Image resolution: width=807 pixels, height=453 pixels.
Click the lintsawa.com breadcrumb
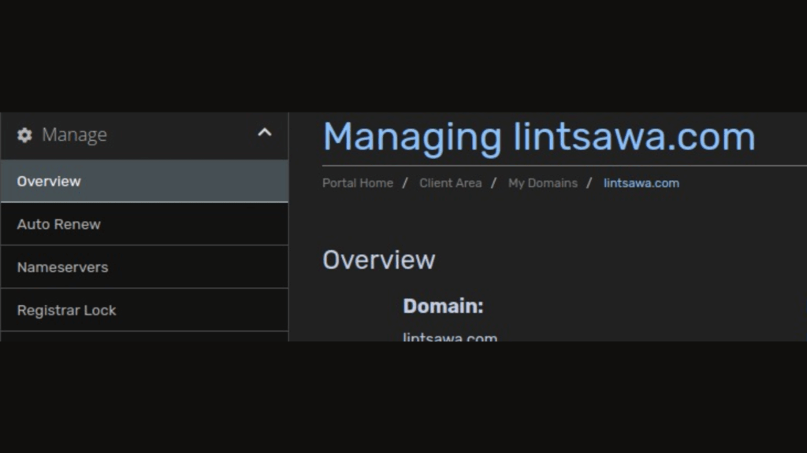point(642,183)
